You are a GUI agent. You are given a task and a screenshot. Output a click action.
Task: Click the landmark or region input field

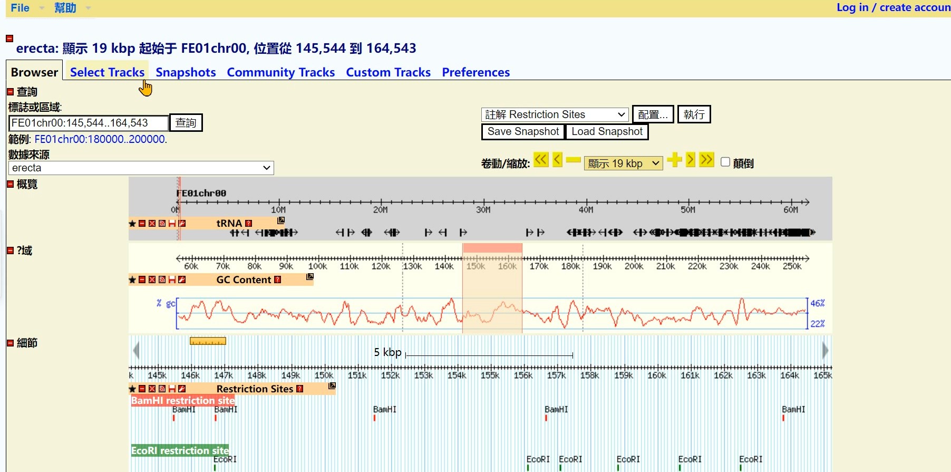(88, 123)
